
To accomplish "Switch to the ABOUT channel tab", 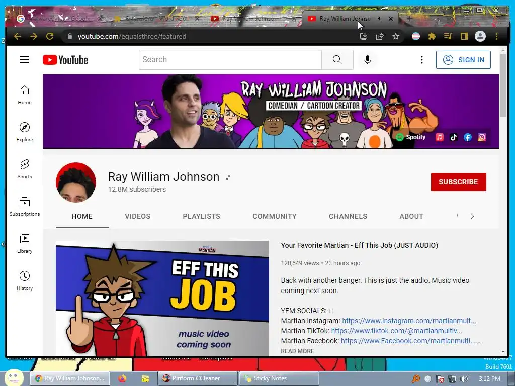I will click(x=411, y=216).
